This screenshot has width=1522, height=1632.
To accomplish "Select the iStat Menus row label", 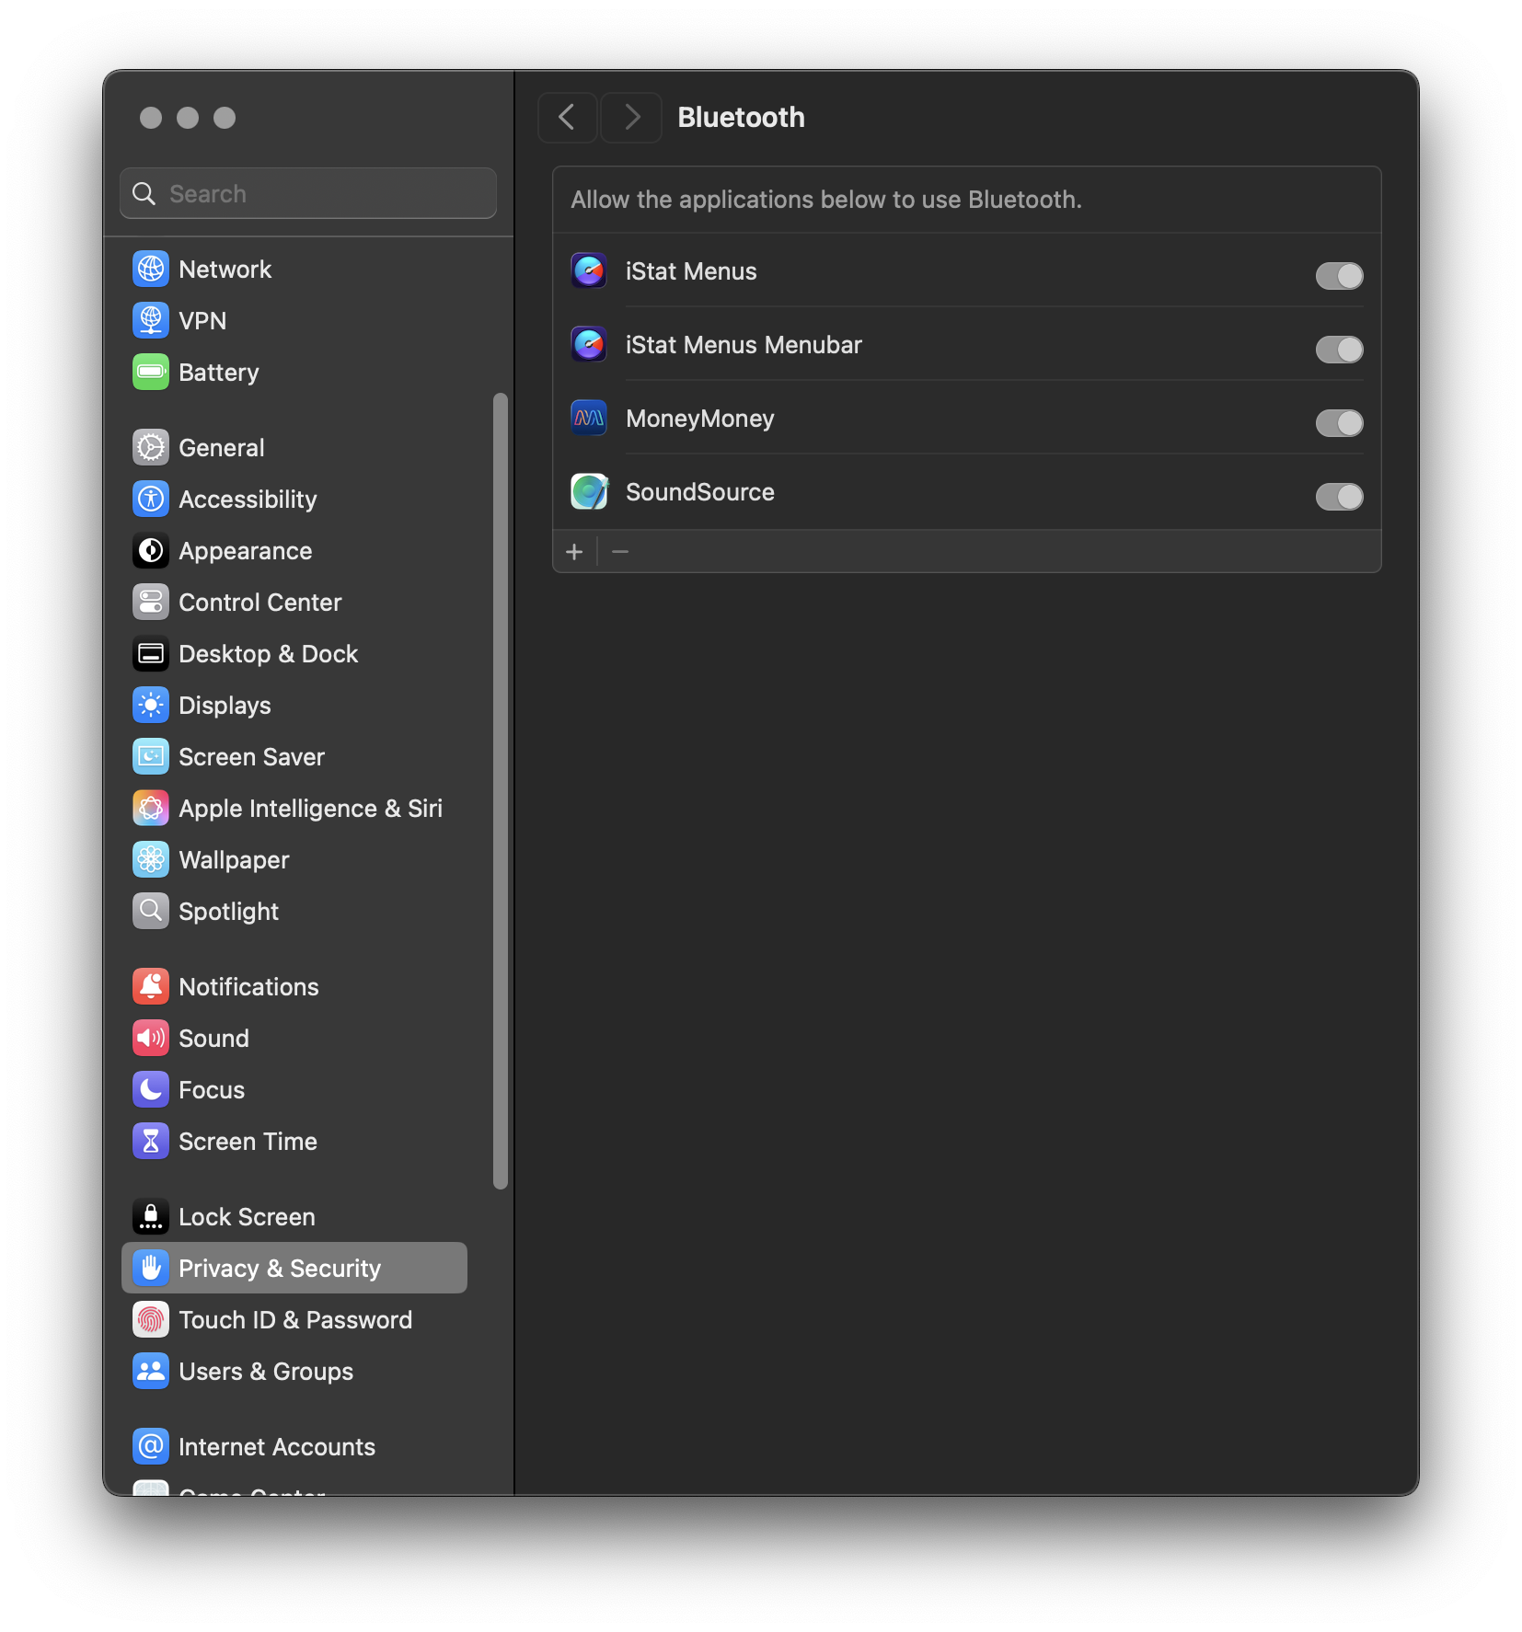I will pos(691,271).
